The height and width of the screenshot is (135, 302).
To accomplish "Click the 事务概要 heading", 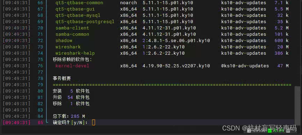I will click(62, 78).
